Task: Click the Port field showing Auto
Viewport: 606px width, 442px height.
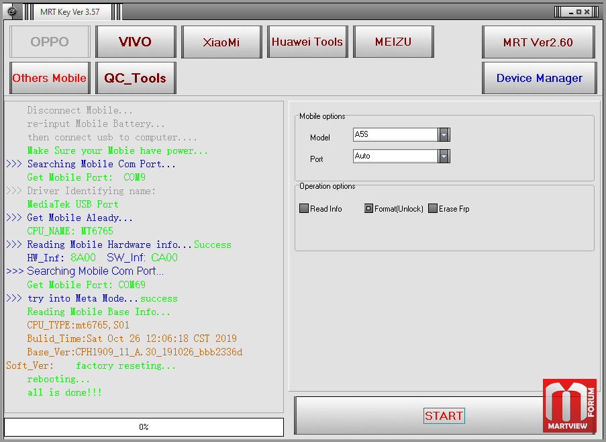Action: [395, 157]
